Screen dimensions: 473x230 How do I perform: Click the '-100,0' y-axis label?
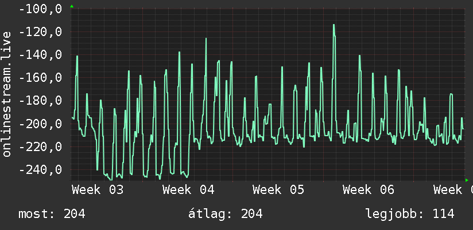click(x=40, y=9)
